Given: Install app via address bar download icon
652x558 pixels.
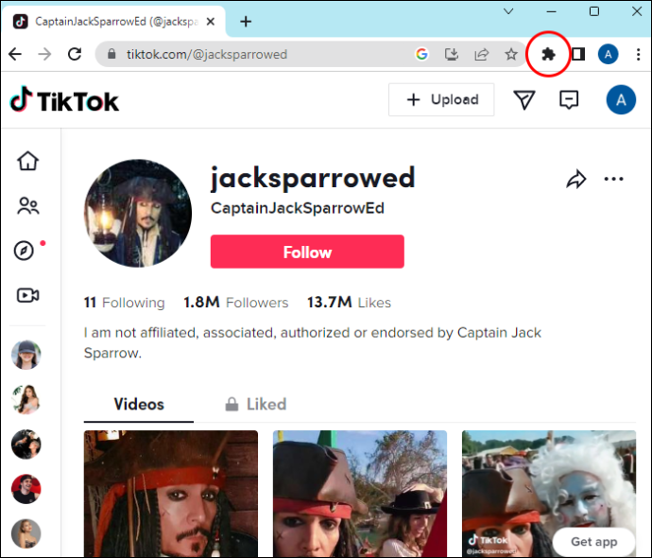Looking at the screenshot, I should click(452, 54).
